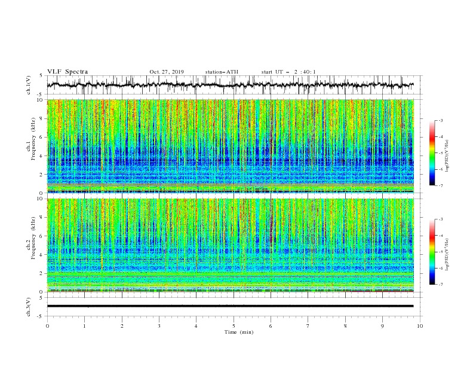Click the ch.1 colorbar tick label "-3"

click(x=441, y=120)
